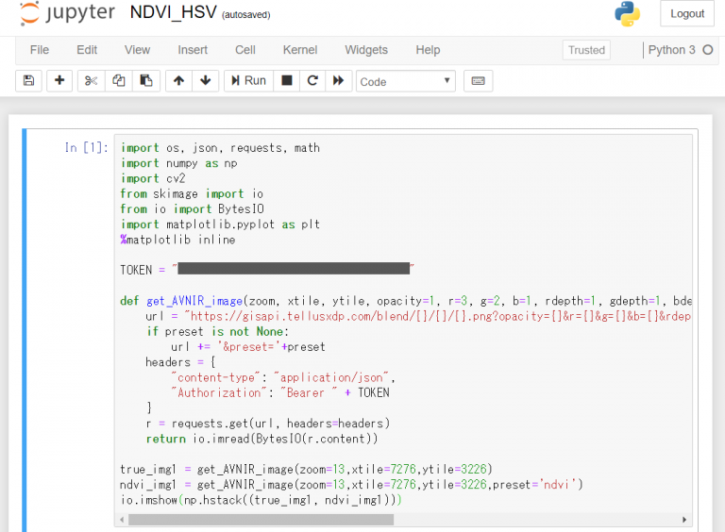
Task: Rename the notebook title NDVI_HSV
Action: tap(174, 12)
